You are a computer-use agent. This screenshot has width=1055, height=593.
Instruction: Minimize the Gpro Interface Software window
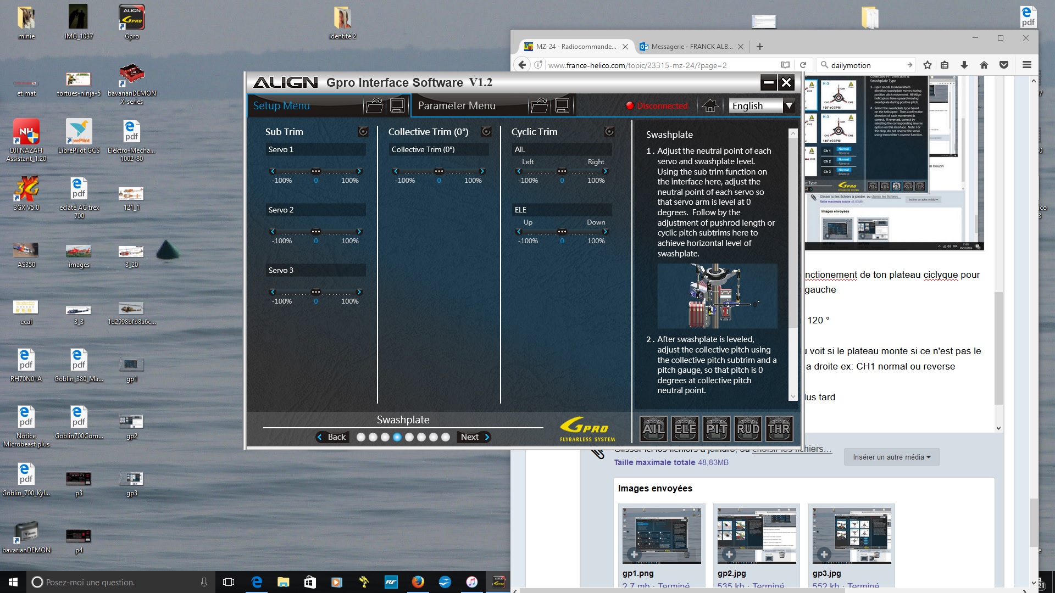point(769,82)
